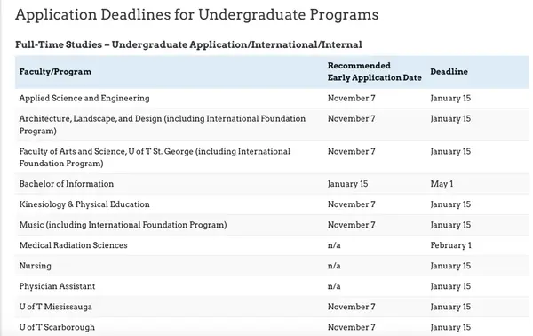Image resolution: width=533 pixels, height=336 pixels.
Task: Click January 15 early date for Bachelor of Information
Action: tap(347, 184)
